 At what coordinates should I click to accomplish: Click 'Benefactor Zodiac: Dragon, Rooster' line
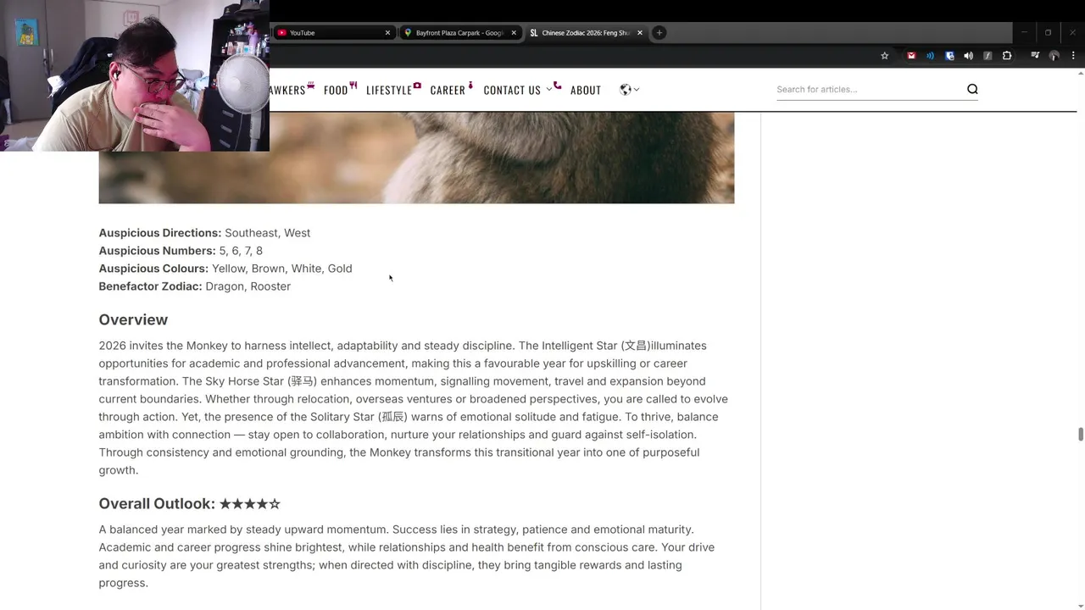194,286
